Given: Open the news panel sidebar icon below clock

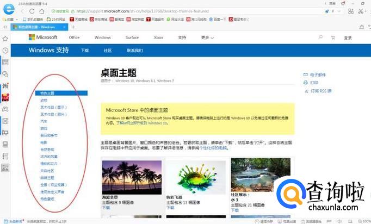Looking at the screenshot, I should coord(5,62).
